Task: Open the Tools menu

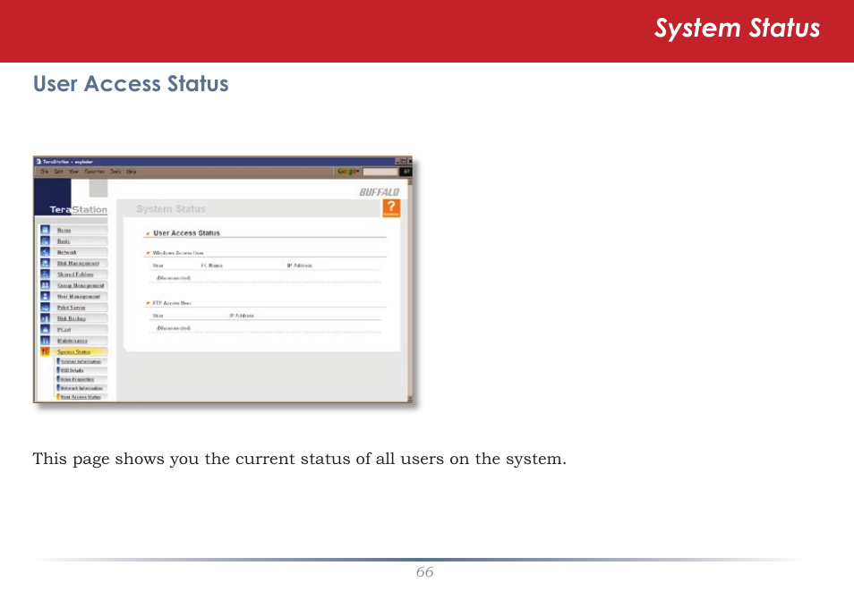Action: [x=115, y=172]
